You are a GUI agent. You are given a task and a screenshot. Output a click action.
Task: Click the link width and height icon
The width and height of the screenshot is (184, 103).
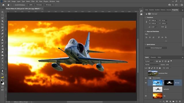146,22
